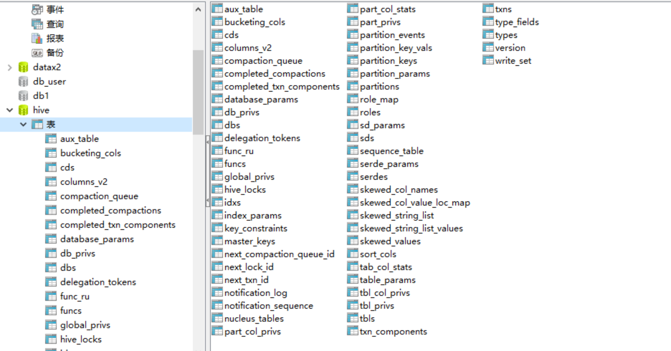Click table icon beside serdes in list

[353, 177]
